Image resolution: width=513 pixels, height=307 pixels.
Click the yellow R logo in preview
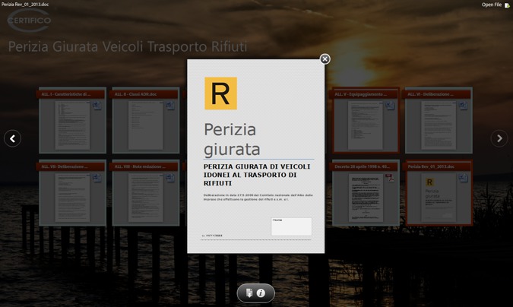220,93
